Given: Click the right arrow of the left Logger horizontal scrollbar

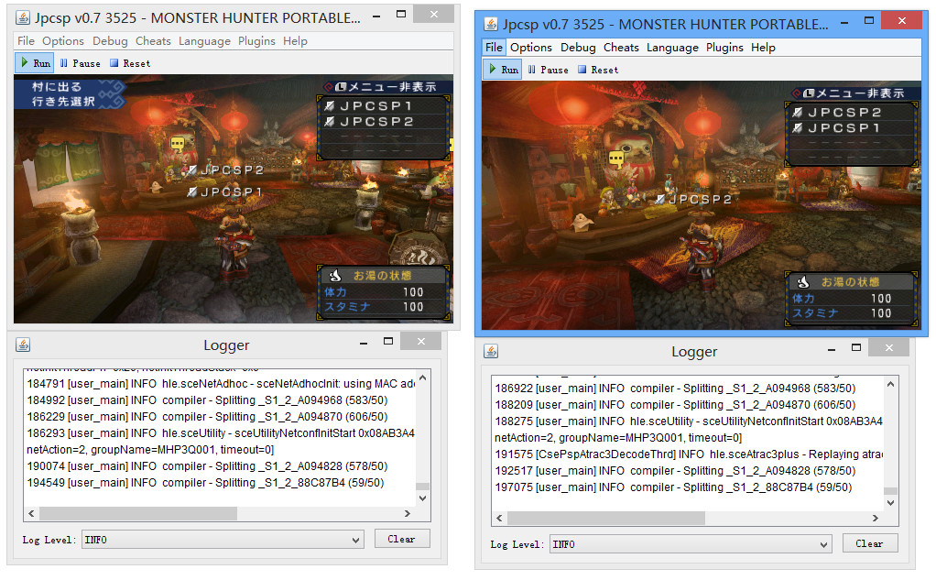Looking at the screenshot, I should coord(408,513).
